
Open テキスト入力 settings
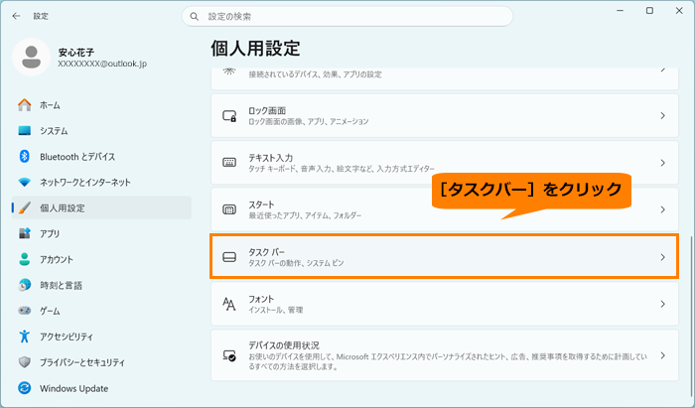tap(445, 163)
